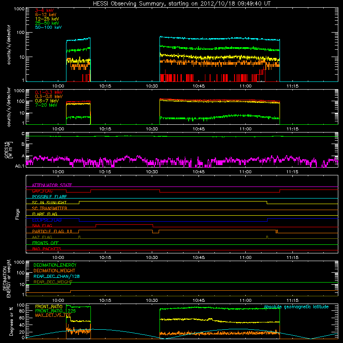The image size is (343, 343).
Task: Select the SAA_FLAG label
Action: point(42,226)
